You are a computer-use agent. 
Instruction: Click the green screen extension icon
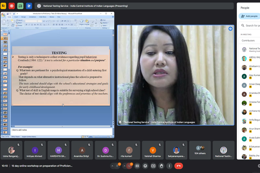[20, 6]
